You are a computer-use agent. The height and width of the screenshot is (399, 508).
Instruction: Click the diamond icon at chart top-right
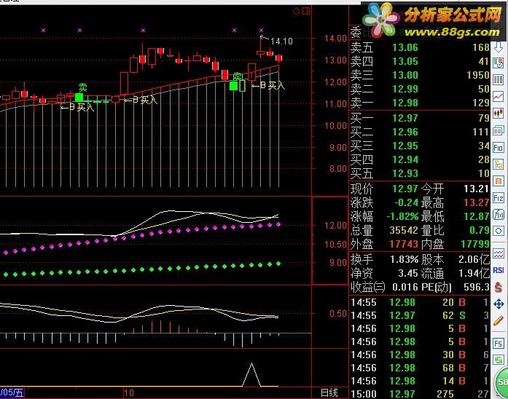coord(296,12)
